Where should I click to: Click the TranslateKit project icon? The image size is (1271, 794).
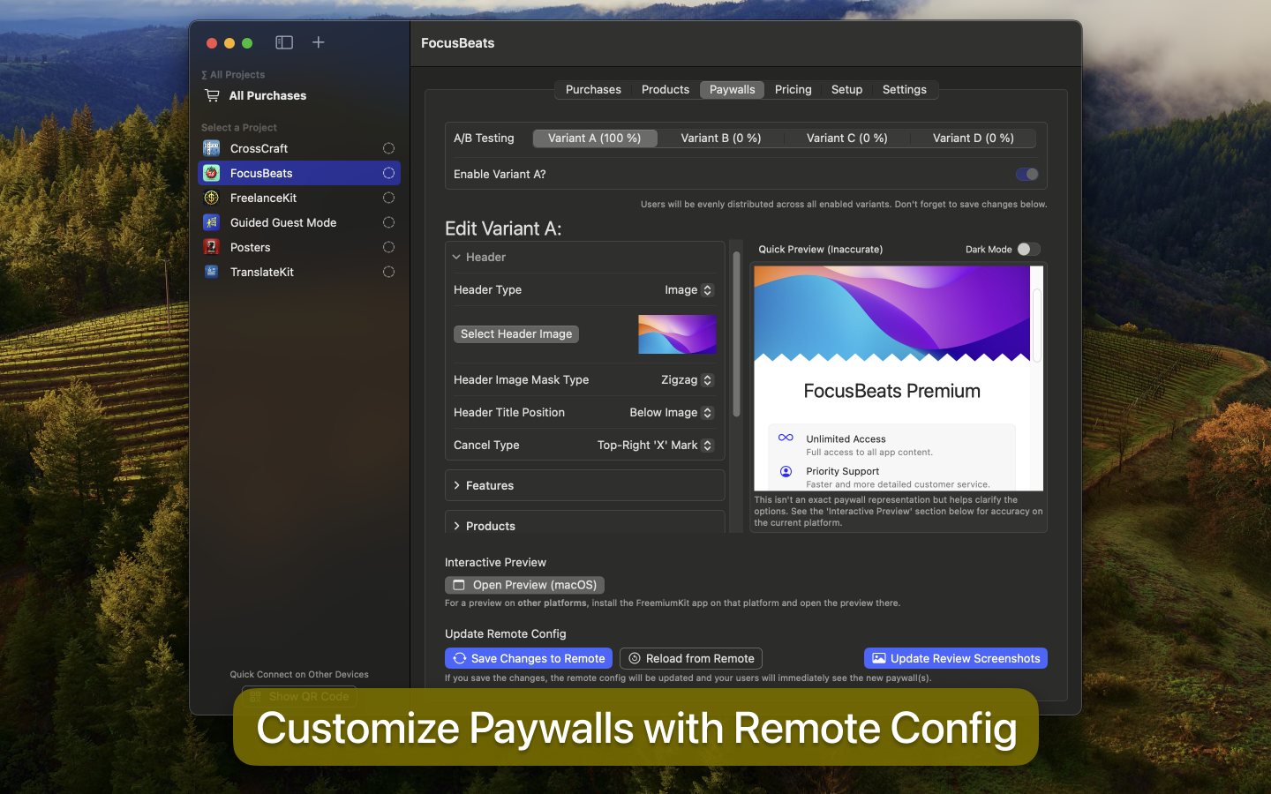[x=211, y=272]
